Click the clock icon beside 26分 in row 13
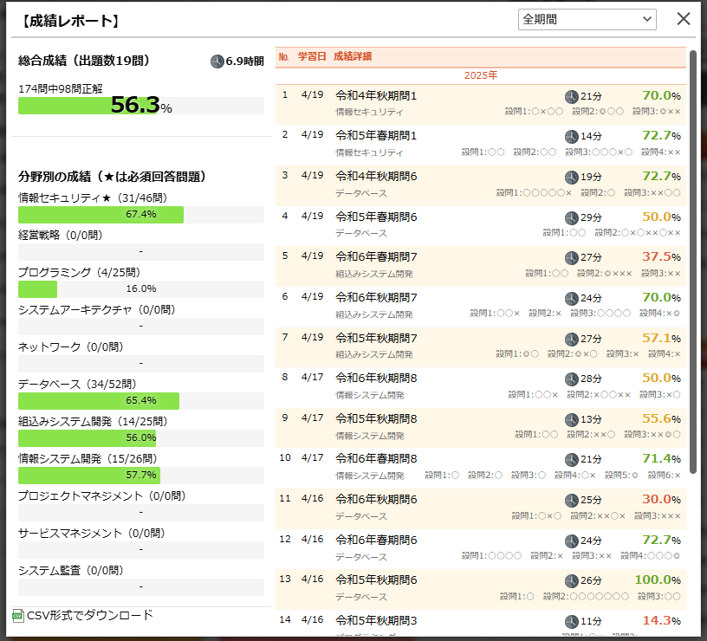Screen dimensions: 707x641 click(571, 581)
